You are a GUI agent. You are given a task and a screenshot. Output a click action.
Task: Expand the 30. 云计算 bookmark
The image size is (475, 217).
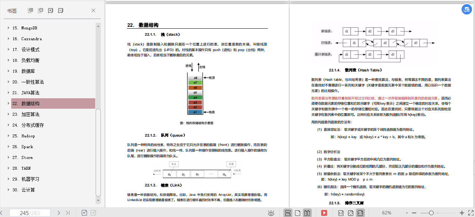click(x=8, y=190)
